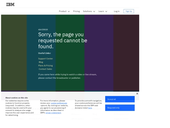The width and height of the screenshot is (170, 128).
Task: Expand the Solutions dropdown chevron
Action: (94, 11)
